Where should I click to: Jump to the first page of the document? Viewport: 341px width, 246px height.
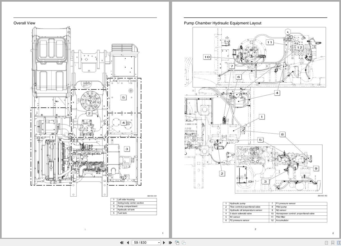tap(122, 242)
